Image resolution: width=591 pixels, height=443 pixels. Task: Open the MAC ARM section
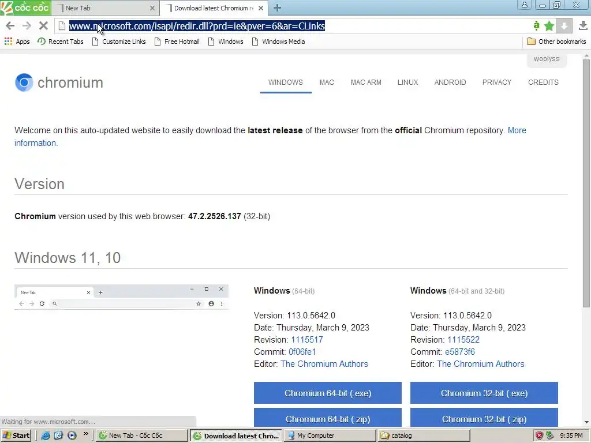click(x=366, y=82)
